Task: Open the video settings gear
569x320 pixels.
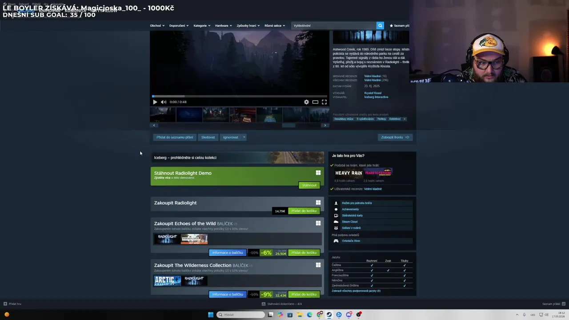Action: [x=306, y=102]
